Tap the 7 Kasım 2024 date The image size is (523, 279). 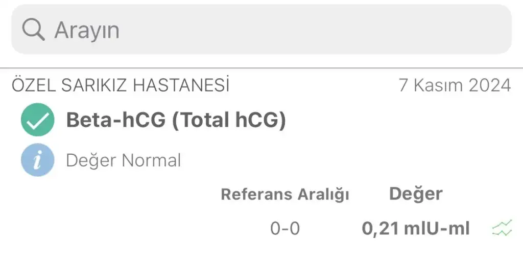click(x=455, y=85)
